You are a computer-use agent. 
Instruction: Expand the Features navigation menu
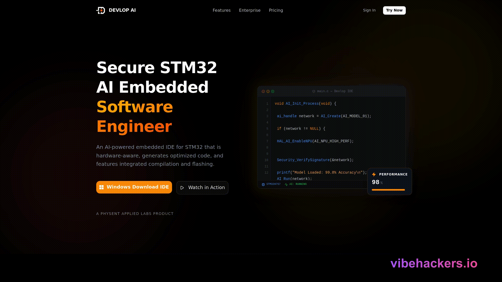(x=221, y=10)
